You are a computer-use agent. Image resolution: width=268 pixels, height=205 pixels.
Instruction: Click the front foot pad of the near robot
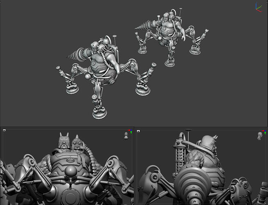tap(99, 112)
